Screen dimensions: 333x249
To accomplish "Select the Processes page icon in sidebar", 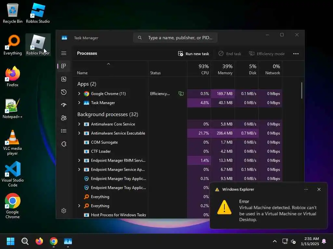I will 63,66.
